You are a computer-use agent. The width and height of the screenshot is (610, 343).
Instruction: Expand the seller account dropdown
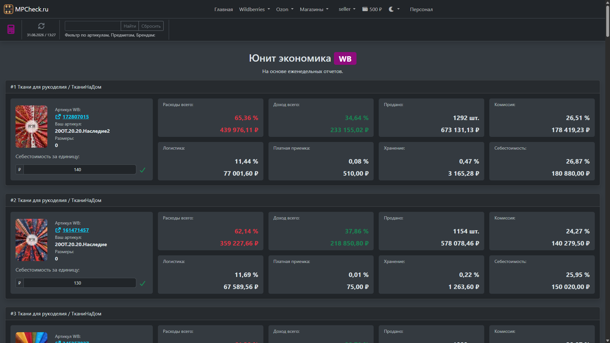tap(347, 9)
